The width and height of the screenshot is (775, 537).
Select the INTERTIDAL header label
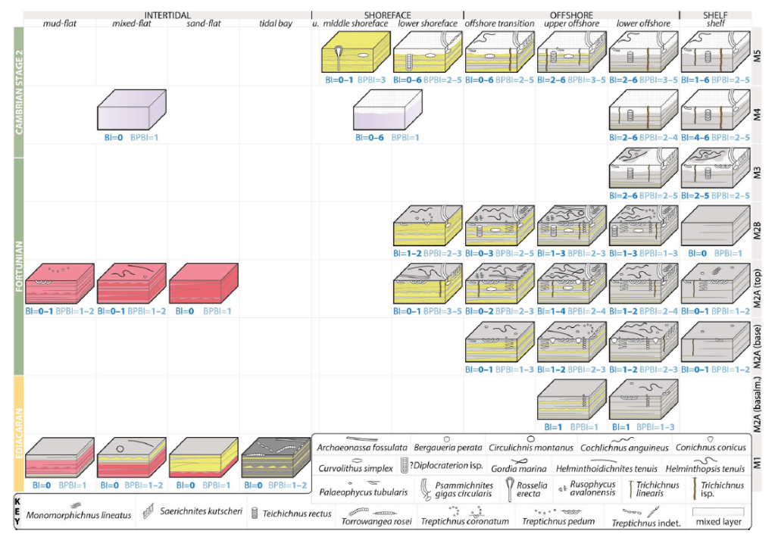point(167,14)
